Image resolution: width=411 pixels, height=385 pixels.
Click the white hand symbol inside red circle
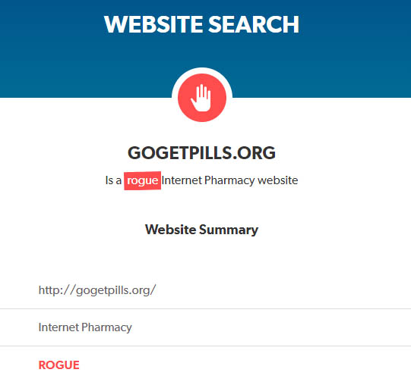tap(201, 98)
